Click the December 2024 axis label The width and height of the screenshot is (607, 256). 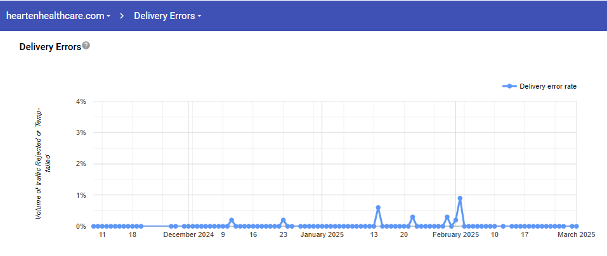point(188,235)
